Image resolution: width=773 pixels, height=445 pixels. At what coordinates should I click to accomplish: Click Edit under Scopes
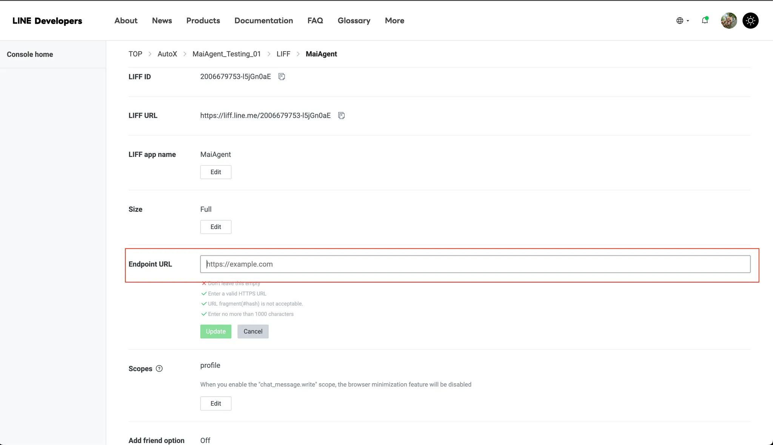216,403
